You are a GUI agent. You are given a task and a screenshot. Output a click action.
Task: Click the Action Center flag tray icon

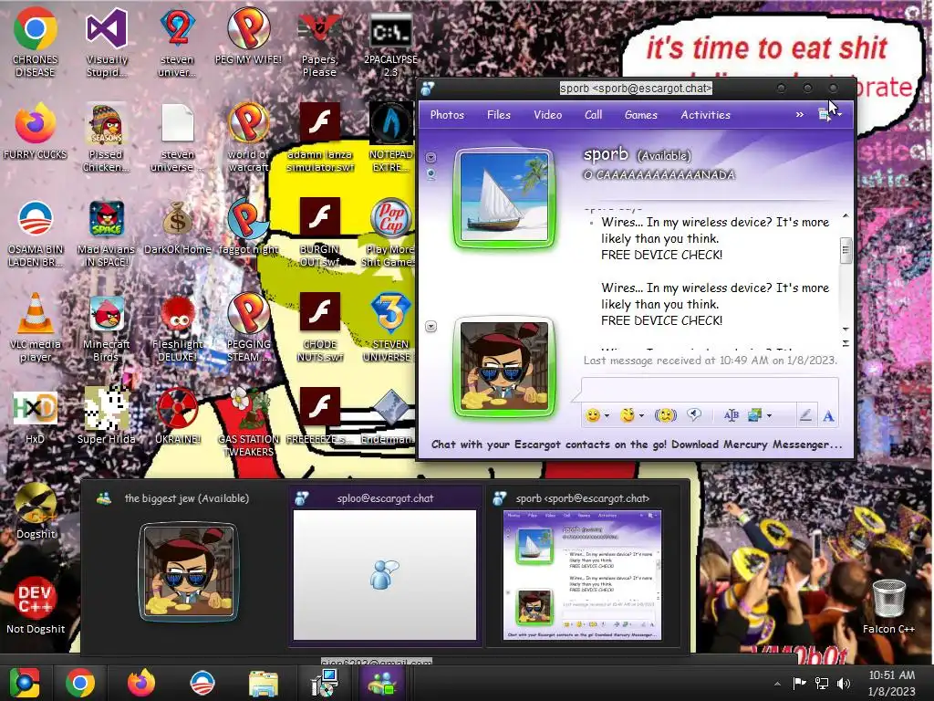point(799,683)
